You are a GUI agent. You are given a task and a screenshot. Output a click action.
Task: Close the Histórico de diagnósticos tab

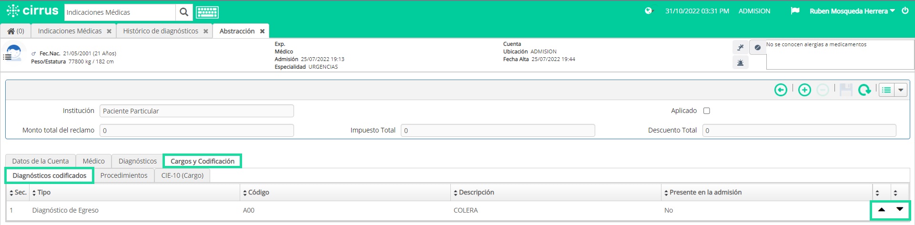206,31
